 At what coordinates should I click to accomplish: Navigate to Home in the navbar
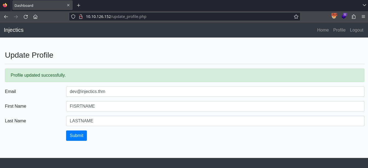click(x=323, y=30)
